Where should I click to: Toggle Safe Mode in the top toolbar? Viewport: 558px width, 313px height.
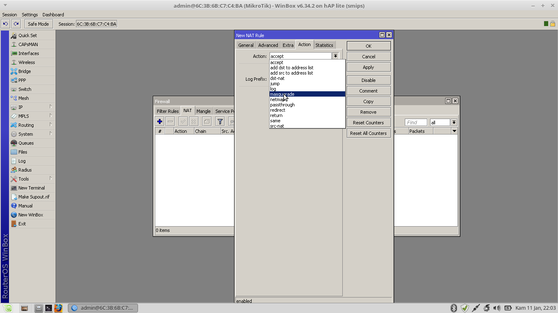[38, 24]
